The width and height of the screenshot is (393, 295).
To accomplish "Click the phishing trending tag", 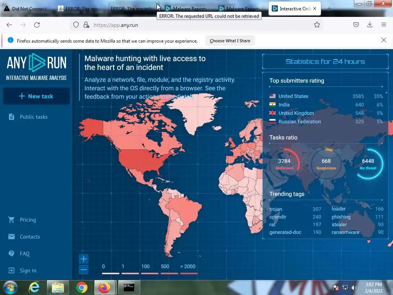I will click(x=341, y=217).
